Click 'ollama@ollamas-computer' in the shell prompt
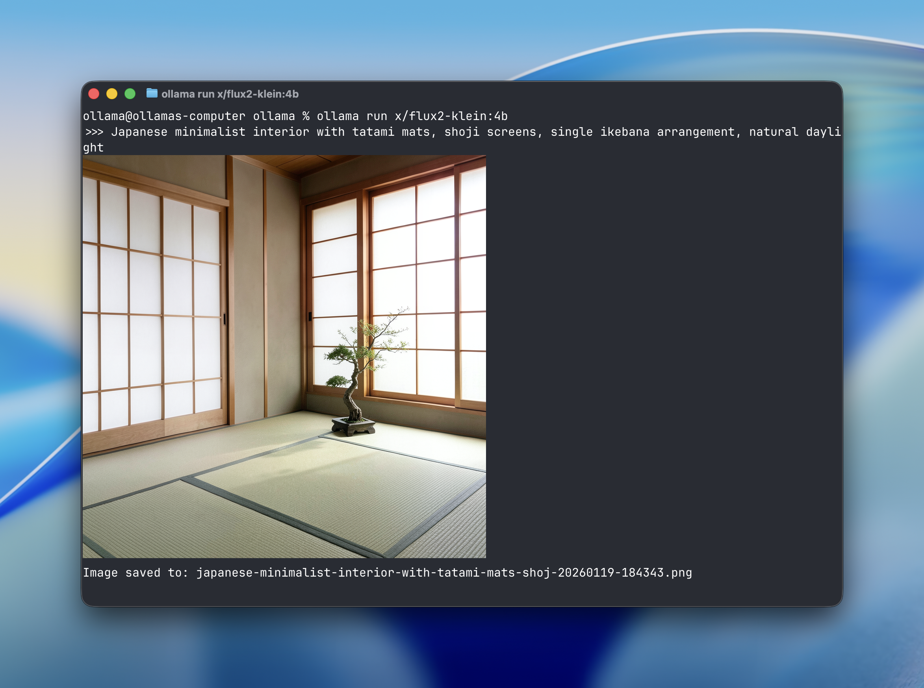 coord(164,116)
